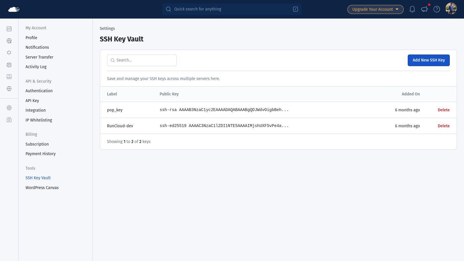Click 'Showing 1 to 2 of 2 keys' text
The width and height of the screenshot is (464, 261).
[x=129, y=142]
